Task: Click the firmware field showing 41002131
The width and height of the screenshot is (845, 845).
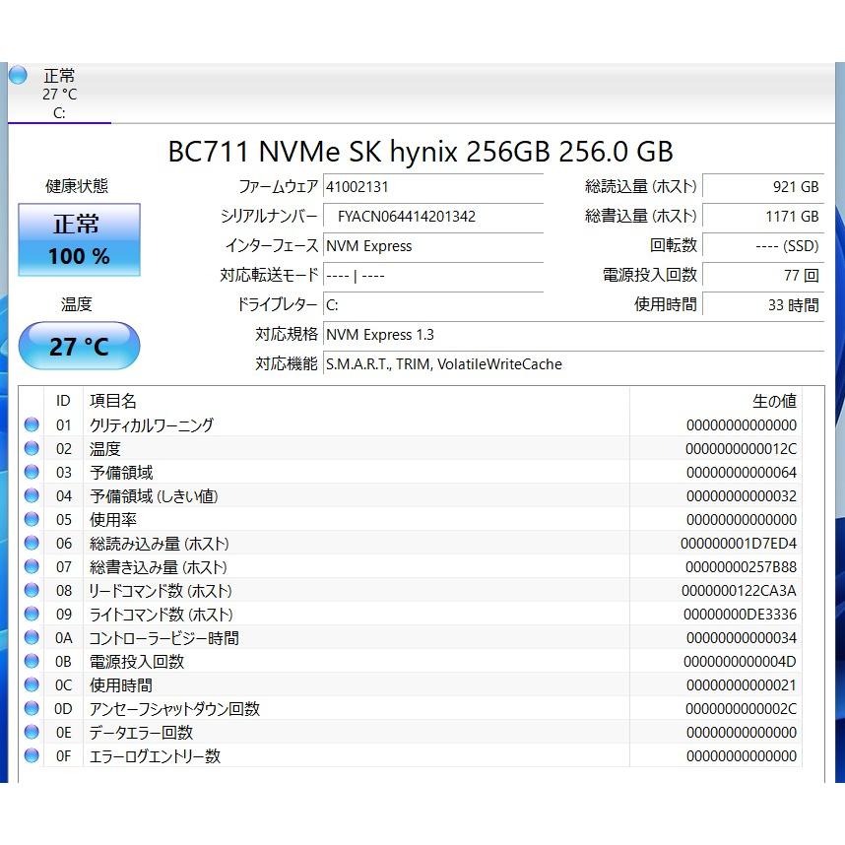Action: point(433,186)
